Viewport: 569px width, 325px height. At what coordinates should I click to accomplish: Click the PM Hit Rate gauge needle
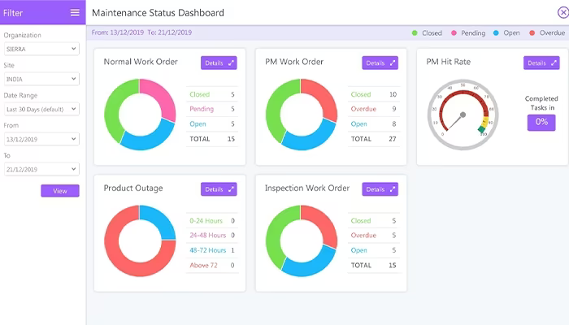point(455,122)
